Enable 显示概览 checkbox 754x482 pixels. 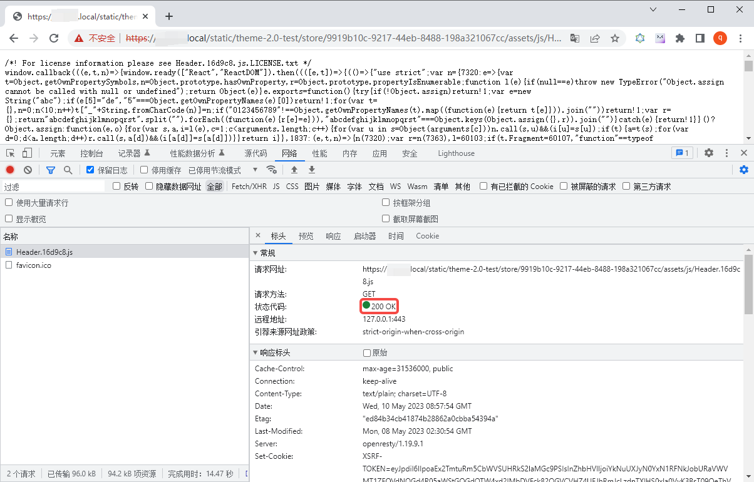pyautogui.click(x=9, y=218)
